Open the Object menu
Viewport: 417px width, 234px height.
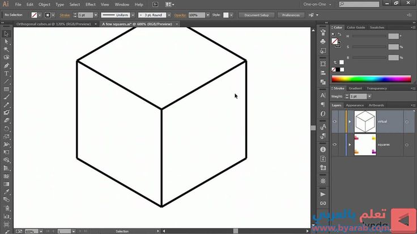pyautogui.click(x=44, y=5)
